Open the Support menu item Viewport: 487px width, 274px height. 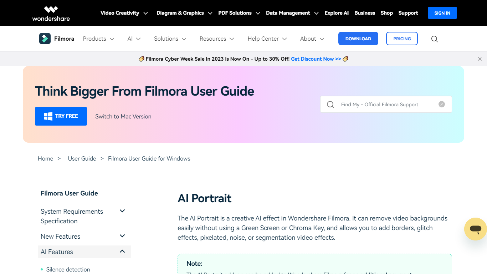(x=408, y=13)
